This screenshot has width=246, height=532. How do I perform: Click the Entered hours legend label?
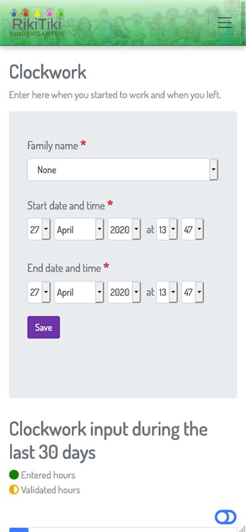(x=48, y=475)
